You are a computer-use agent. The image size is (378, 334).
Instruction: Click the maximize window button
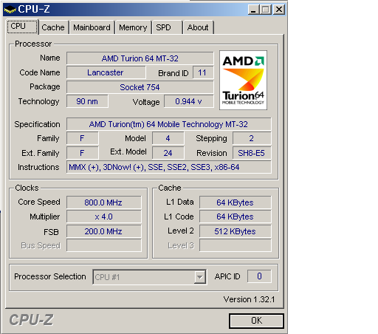click(x=266, y=10)
